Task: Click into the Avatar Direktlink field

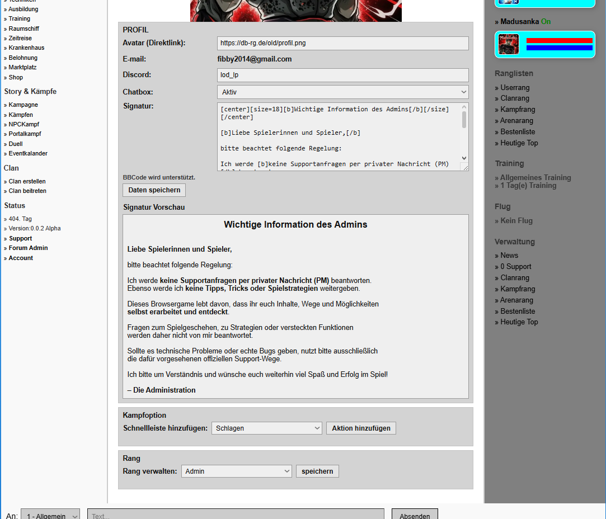Action: coord(343,43)
